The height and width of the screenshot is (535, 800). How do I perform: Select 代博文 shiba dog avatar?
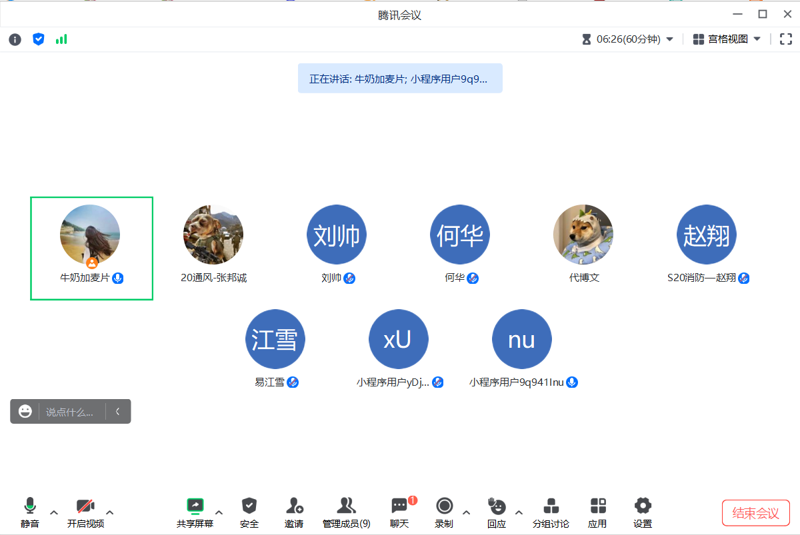tap(583, 235)
